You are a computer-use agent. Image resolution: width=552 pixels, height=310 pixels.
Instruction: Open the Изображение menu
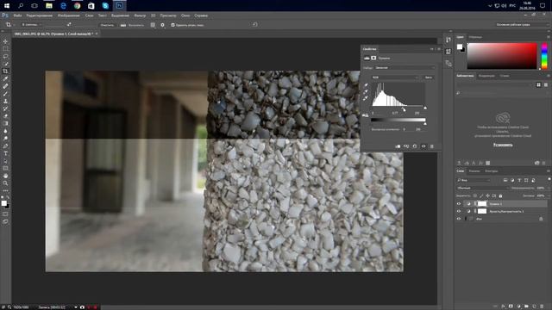(69, 15)
